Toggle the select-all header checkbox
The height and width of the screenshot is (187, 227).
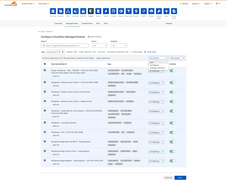45,64
